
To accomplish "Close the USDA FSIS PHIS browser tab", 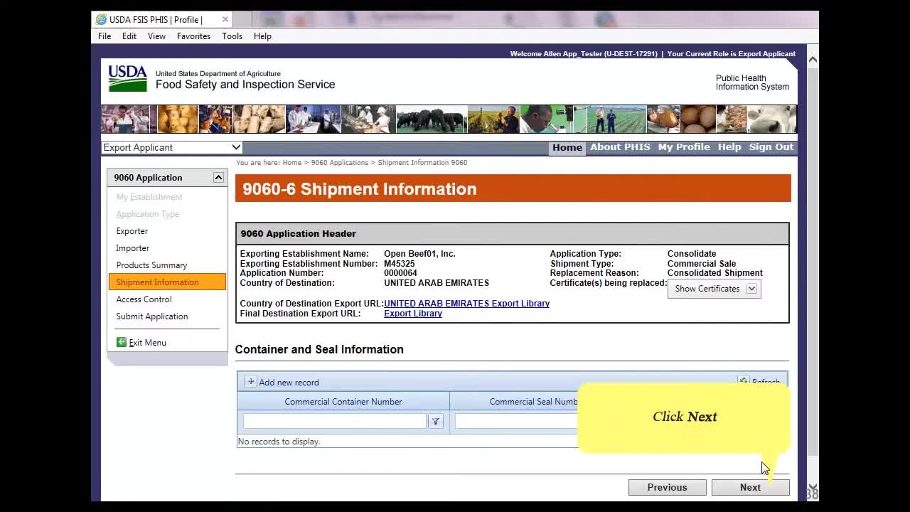I will (x=225, y=19).
